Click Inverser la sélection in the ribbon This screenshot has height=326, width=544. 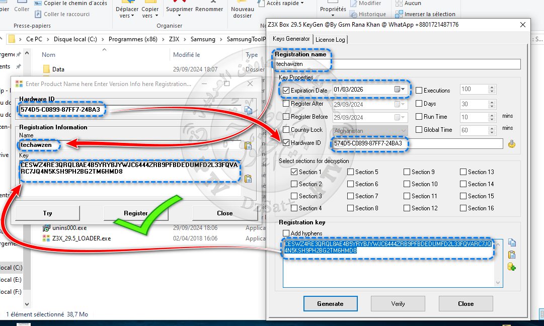pos(425,14)
